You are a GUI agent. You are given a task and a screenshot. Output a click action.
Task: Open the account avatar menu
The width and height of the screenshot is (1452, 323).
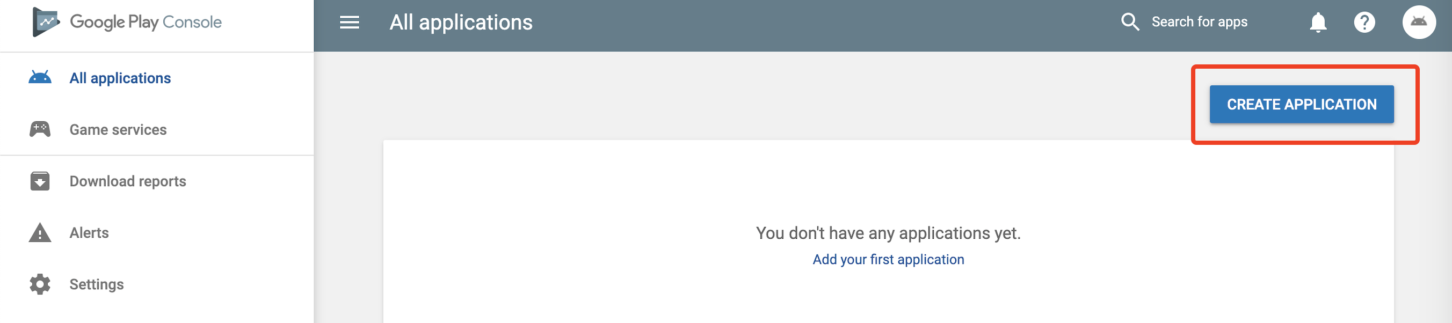point(1419,23)
